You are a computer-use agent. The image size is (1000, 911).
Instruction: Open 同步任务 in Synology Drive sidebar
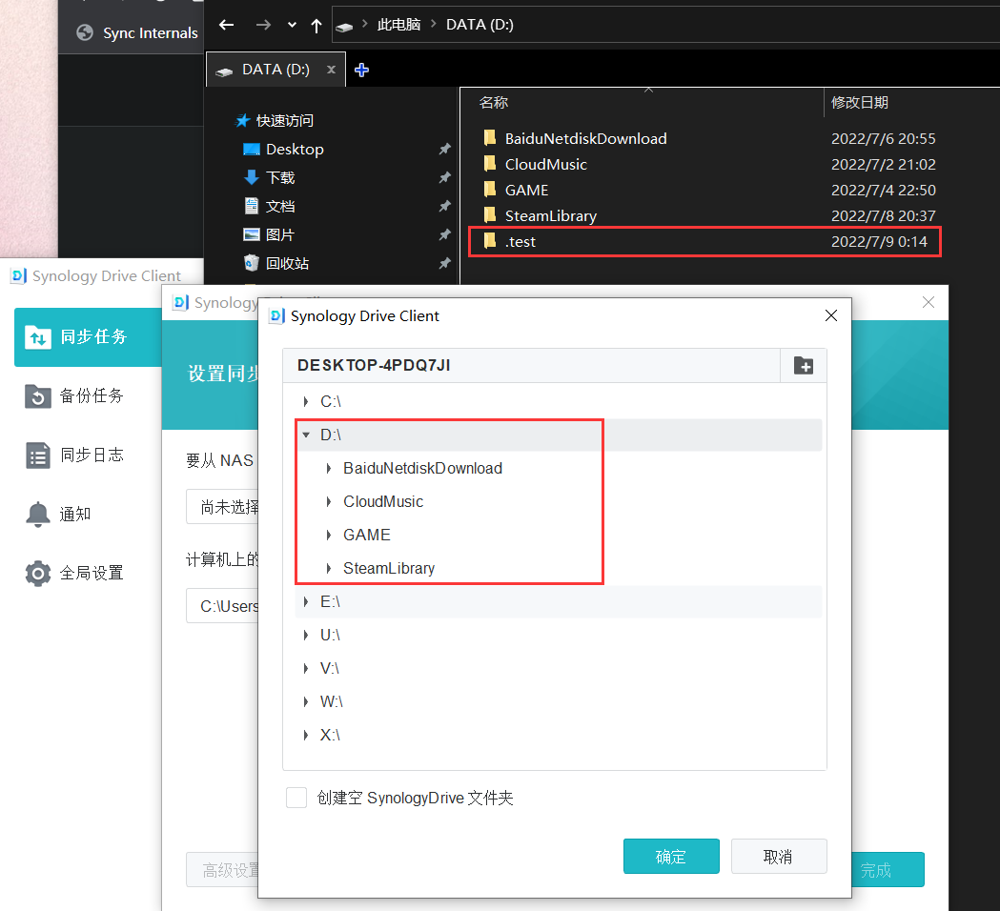point(88,336)
